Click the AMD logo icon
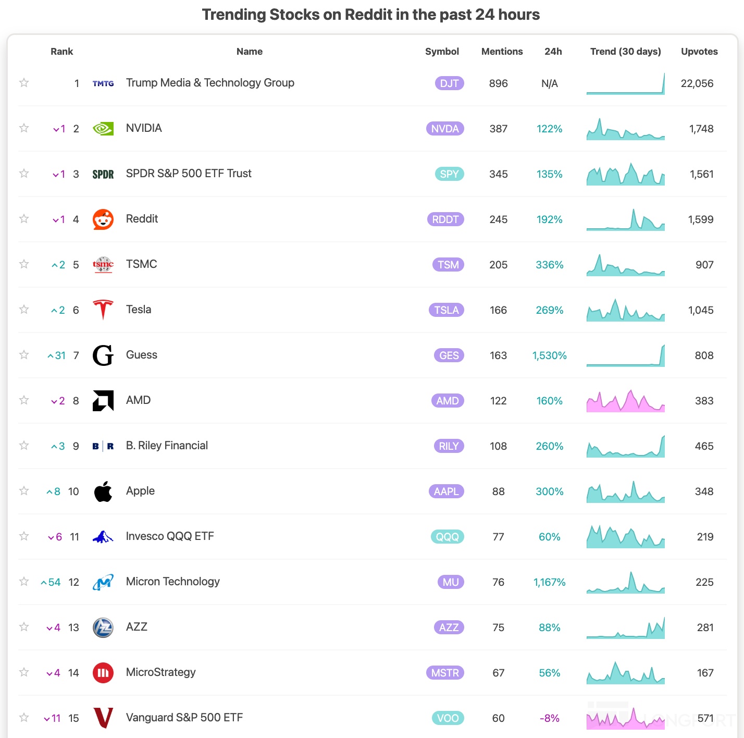The width and height of the screenshot is (744, 738). (103, 401)
